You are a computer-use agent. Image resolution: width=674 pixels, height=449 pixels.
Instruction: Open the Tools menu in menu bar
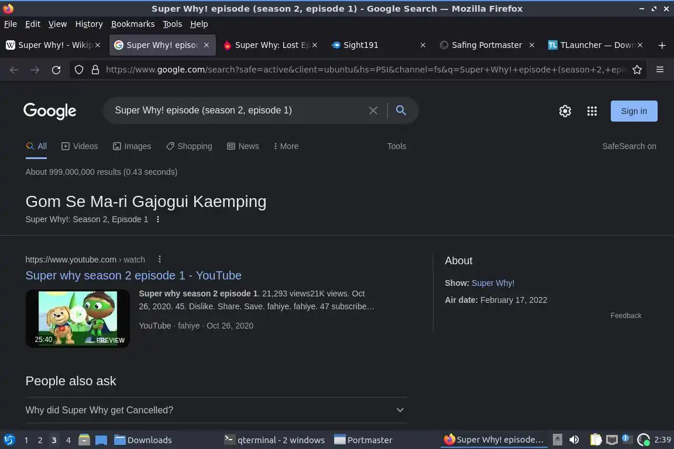pos(173,24)
